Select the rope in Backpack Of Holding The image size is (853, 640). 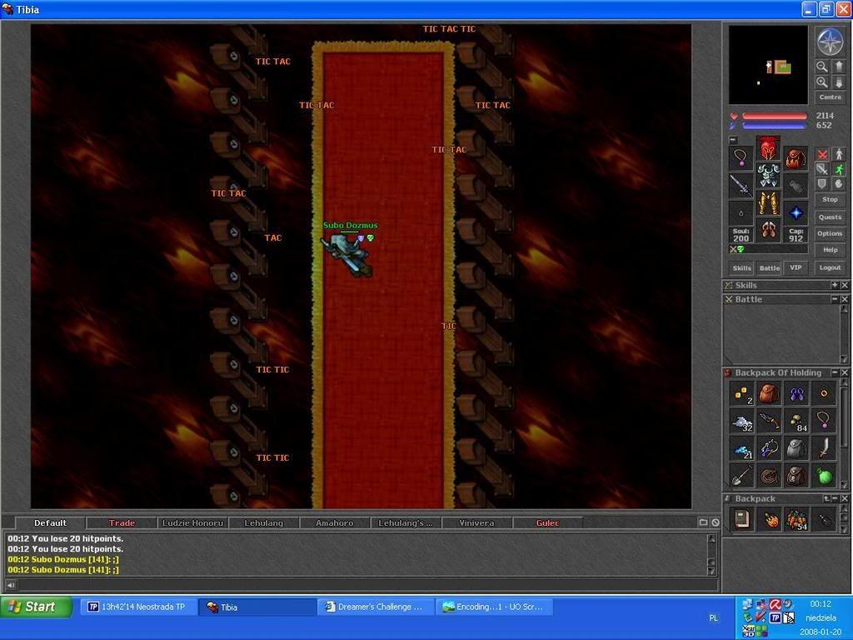pos(769,476)
